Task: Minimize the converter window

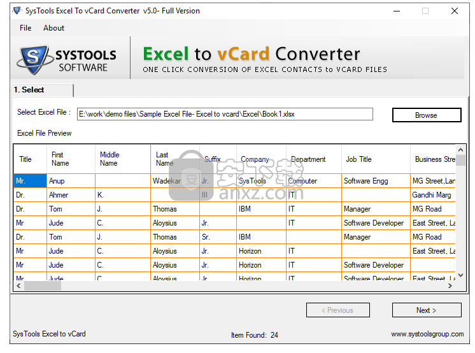Action: [397, 11]
